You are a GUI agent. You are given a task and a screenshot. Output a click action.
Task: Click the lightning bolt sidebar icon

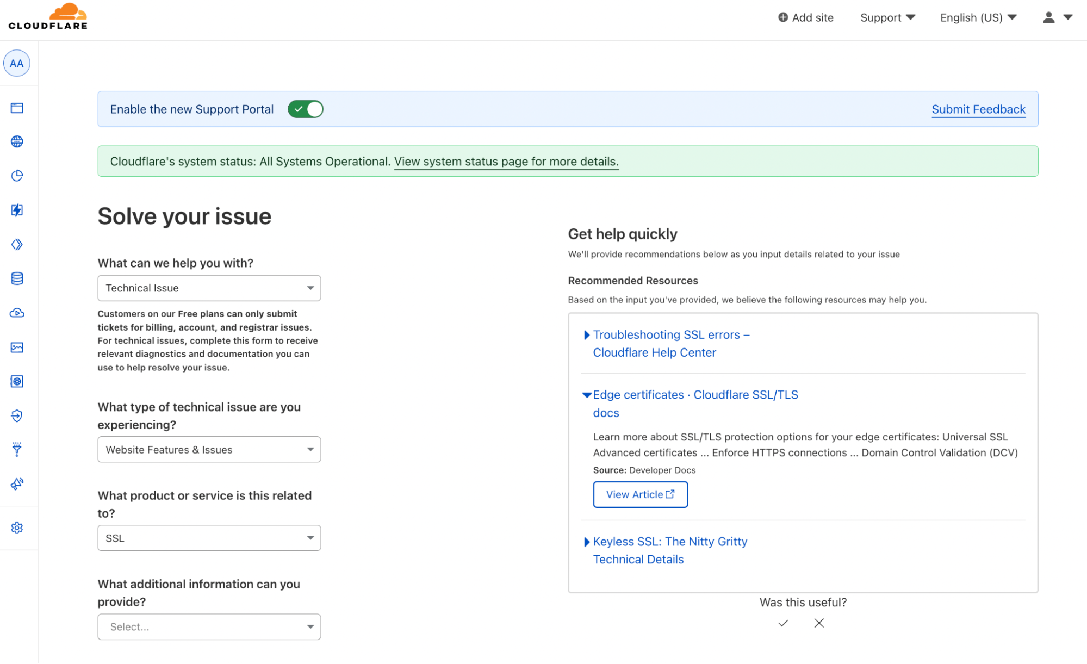(x=17, y=210)
